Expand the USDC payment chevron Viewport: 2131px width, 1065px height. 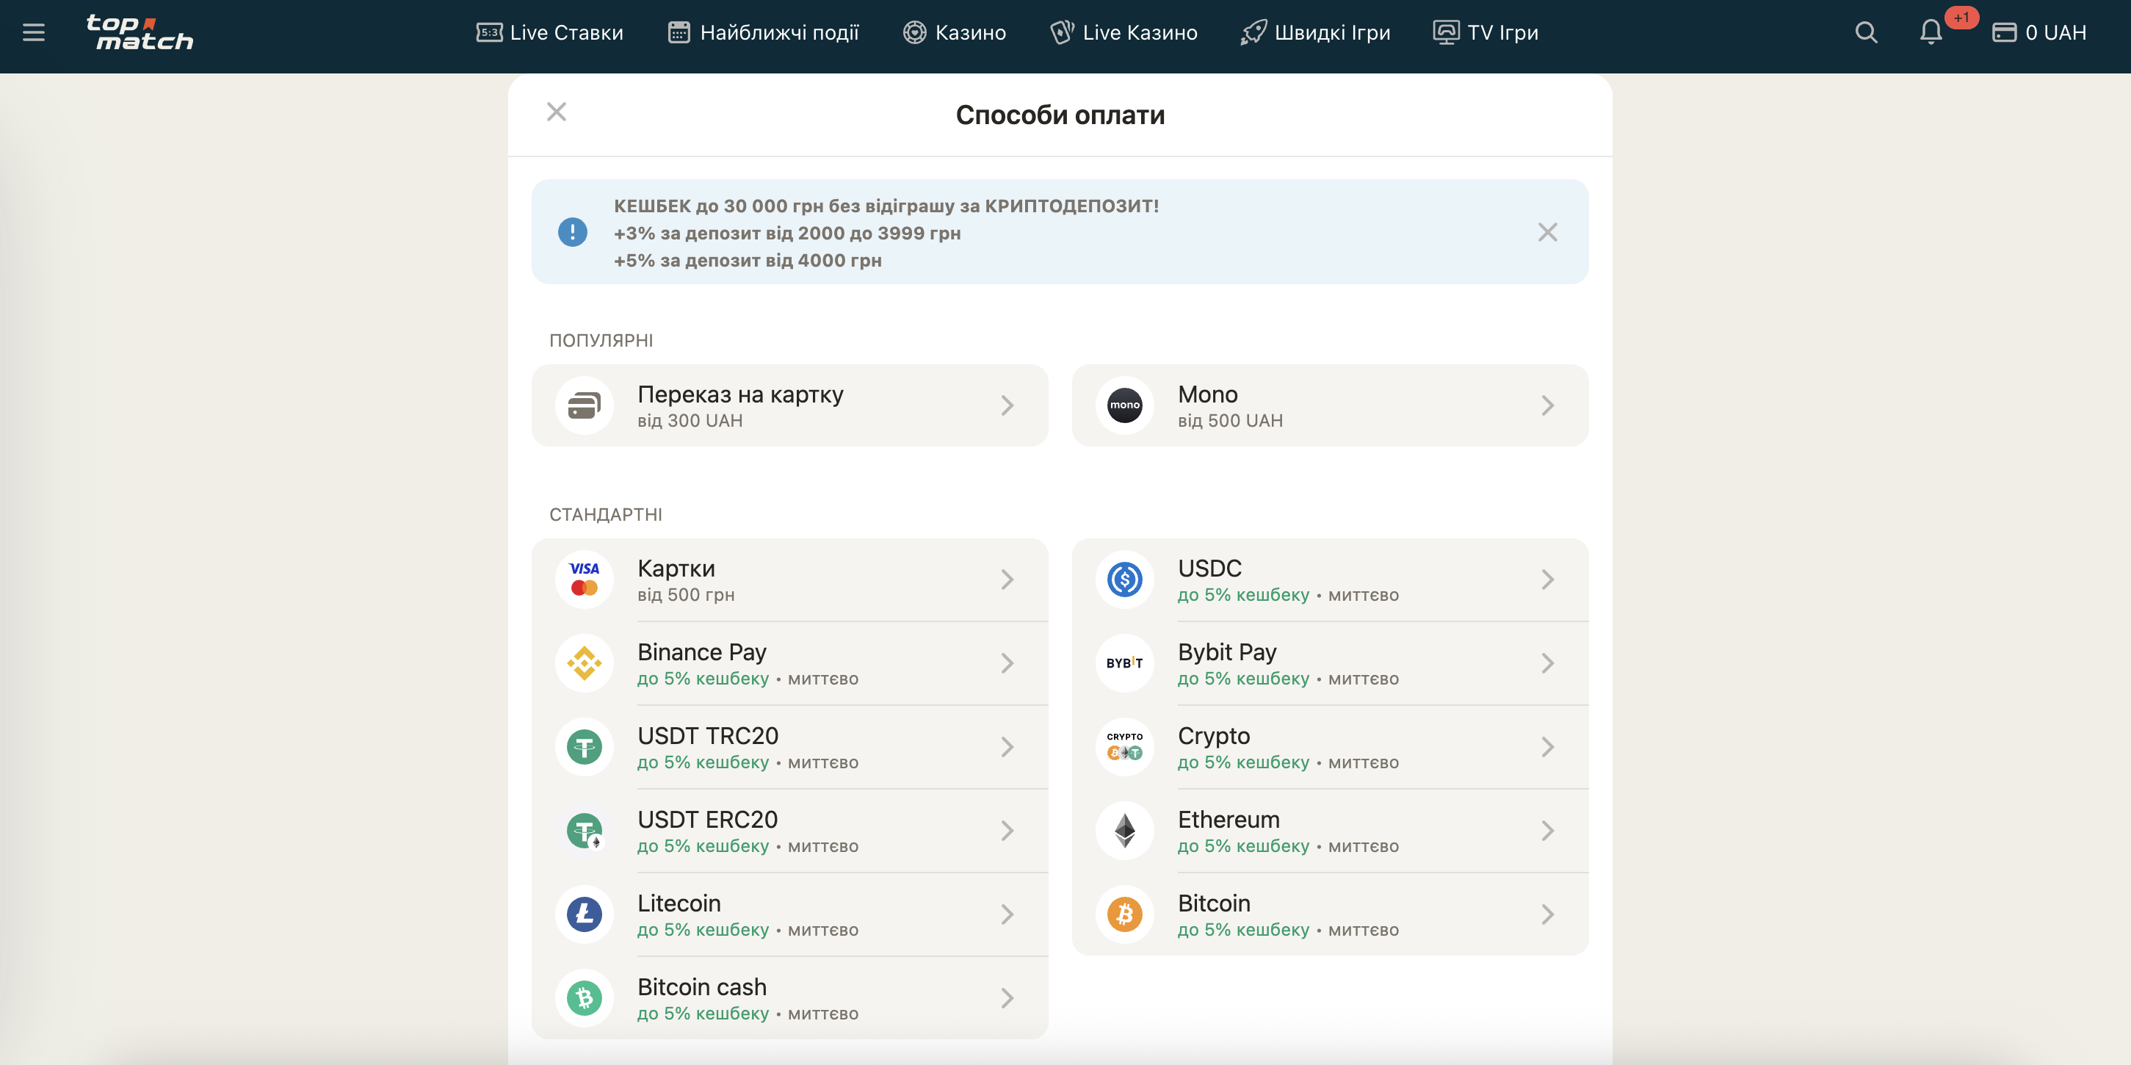tap(1547, 580)
